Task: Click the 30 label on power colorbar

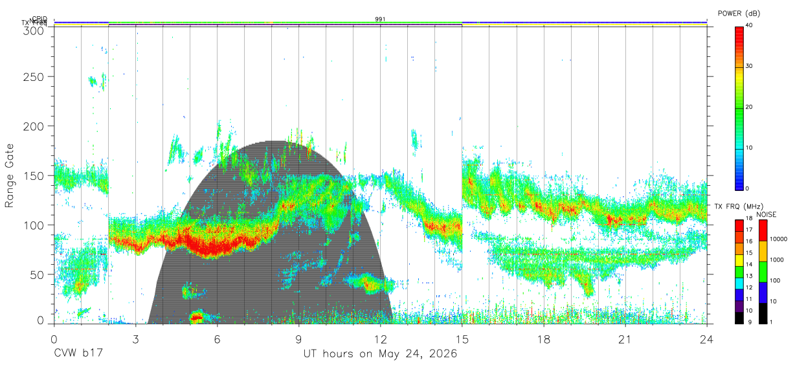Action: coord(749,66)
